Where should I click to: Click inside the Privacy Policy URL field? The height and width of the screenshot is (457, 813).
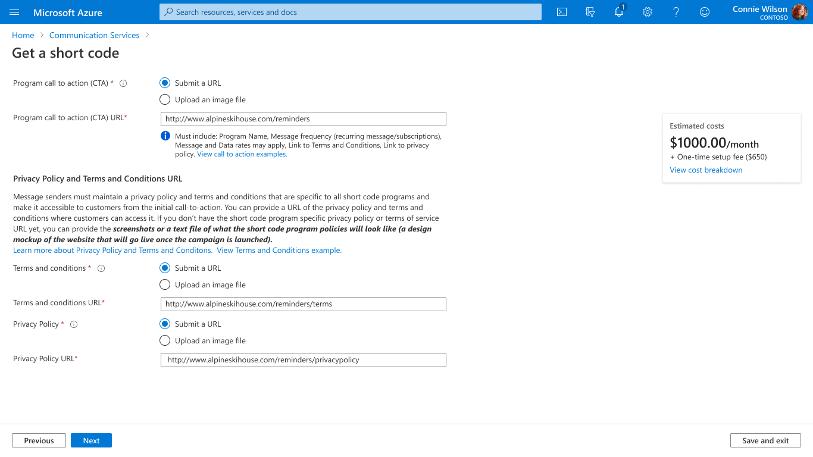[x=303, y=360]
